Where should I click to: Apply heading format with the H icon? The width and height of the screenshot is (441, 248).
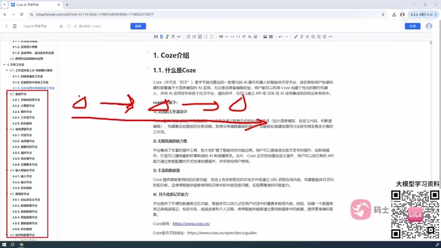[156, 37]
